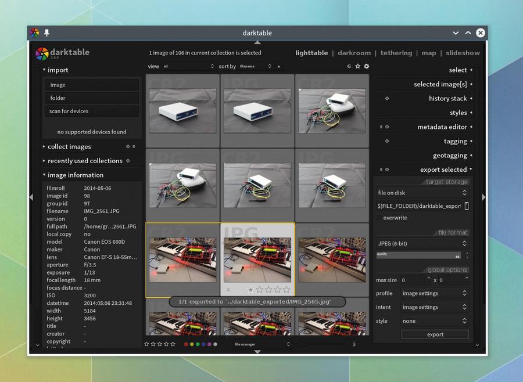The image size is (523, 382).
Task: Set first star rating on selected thumbnail
Action: coord(250,289)
